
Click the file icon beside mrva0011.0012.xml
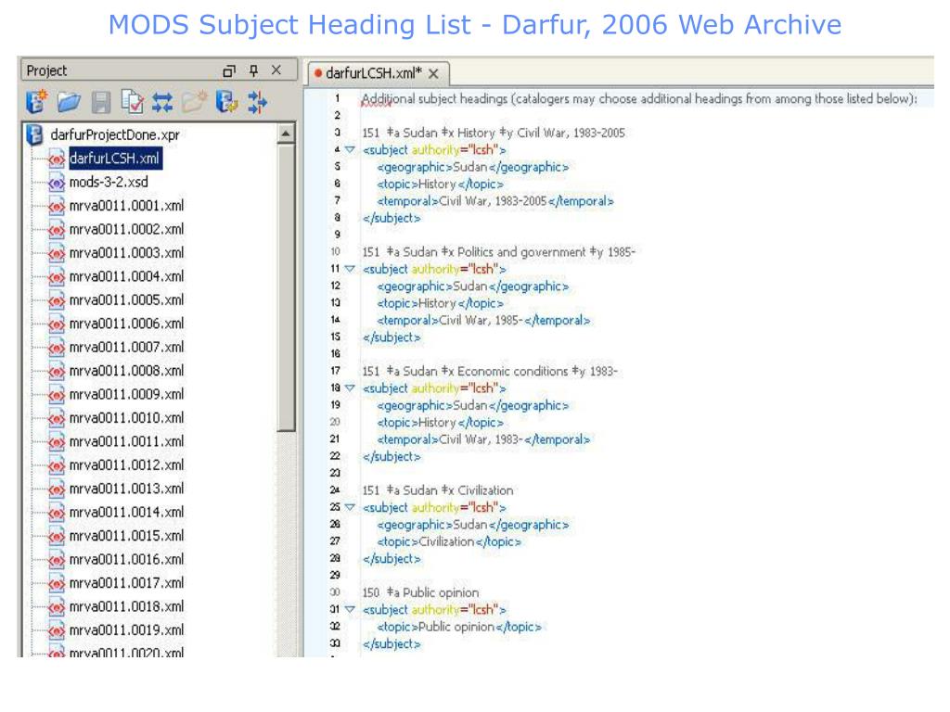coord(56,465)
